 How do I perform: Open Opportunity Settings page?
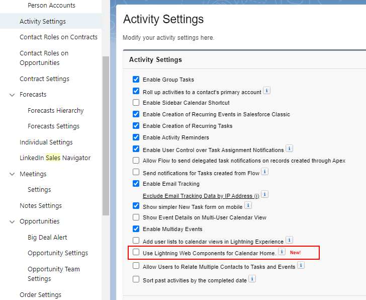pos(58,253)
